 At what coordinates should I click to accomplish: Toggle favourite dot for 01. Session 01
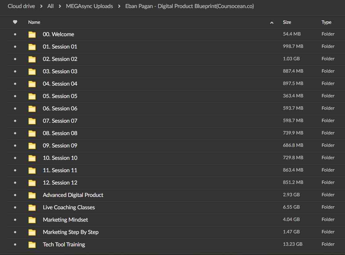(x=15, y=47)
